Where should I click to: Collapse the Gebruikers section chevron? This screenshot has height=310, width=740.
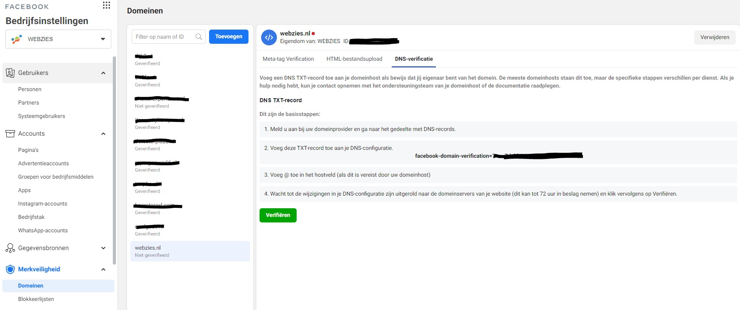point(103,73)
